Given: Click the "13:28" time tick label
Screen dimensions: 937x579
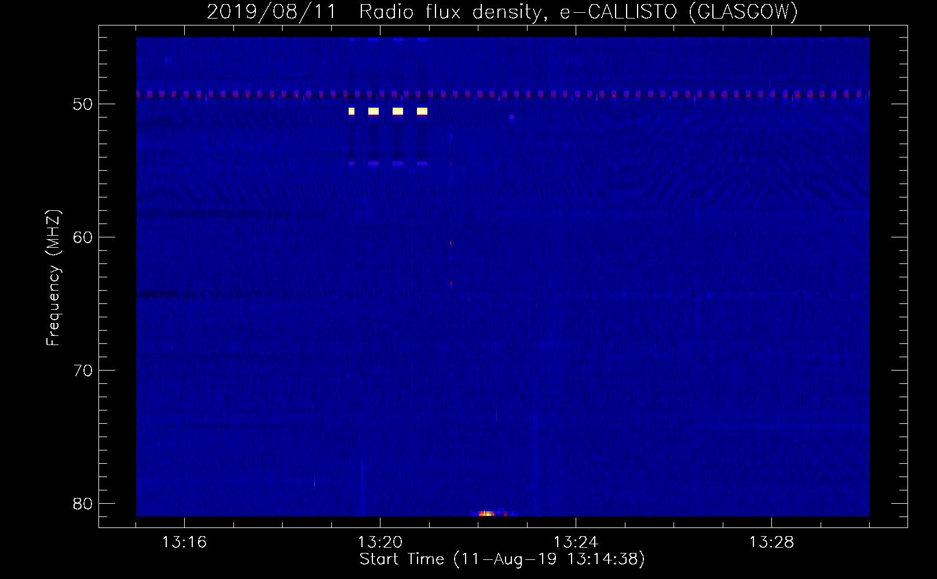Looking at the screenshot, I should point(771,543).
